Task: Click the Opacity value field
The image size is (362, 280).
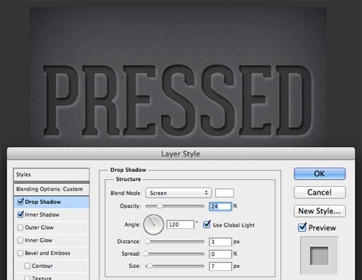Action: click(220, 206)
